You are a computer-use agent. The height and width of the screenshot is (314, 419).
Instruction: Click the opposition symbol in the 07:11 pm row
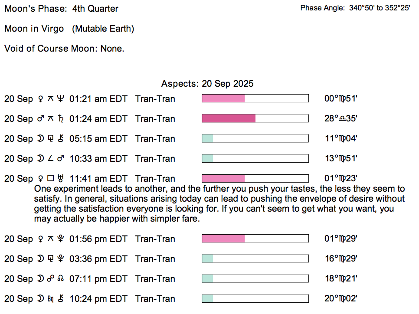(50, 279)
